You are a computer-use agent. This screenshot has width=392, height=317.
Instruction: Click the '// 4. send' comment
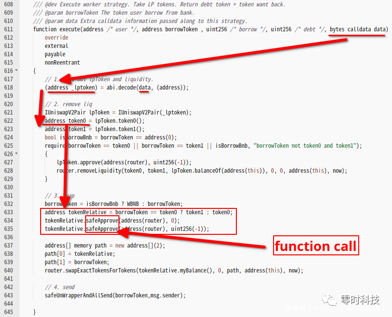click(x=60, y=287)
